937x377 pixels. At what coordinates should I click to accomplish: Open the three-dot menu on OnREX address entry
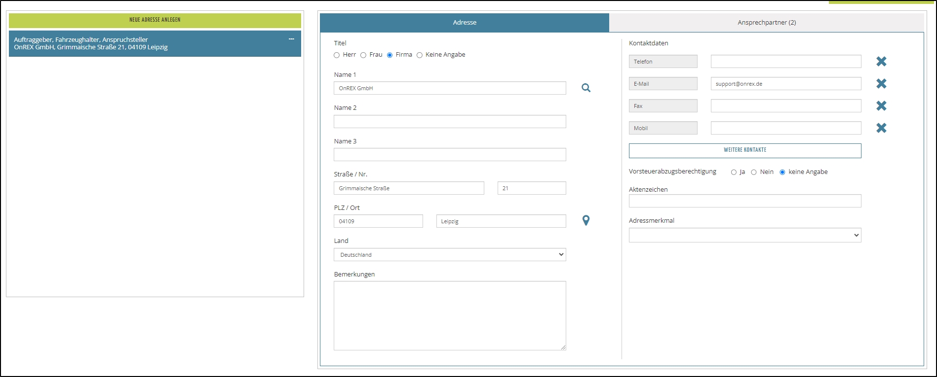(291, 39)
